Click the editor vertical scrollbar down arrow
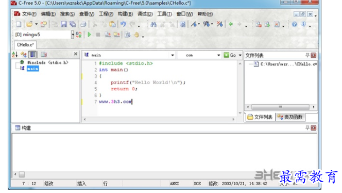 (240, 113)
